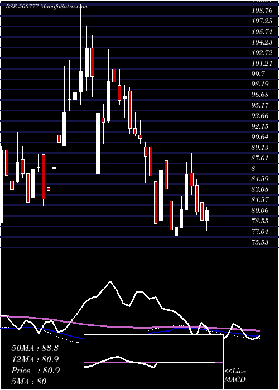279x390 pixels.
Task: Click the 81.57 price axis label
Action: click(x=261, y=199)
